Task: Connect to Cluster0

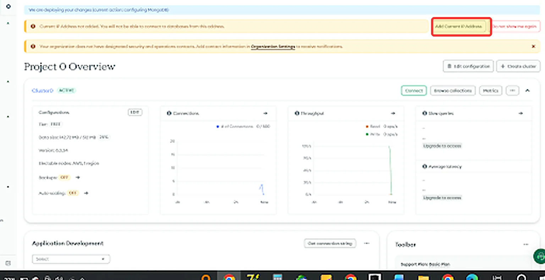Action: (414, 91)
